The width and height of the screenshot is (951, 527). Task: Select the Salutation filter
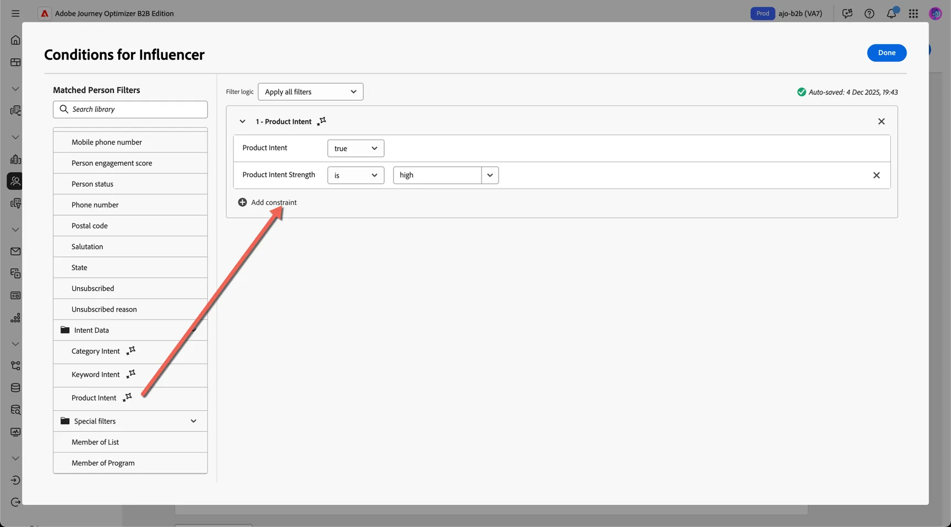130,247
